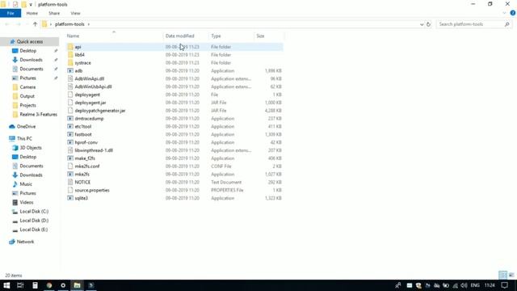Open Videos under This PC
The width and height of the screenshot is (517, 291).
click(27, 202)
